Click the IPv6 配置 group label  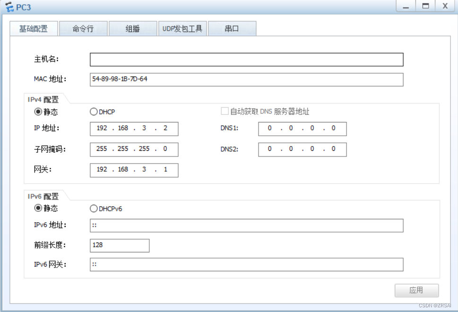(x=43, y=196)
